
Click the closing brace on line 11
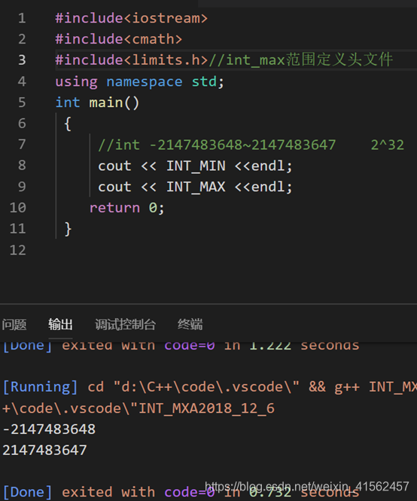click(x=68, y=229)
